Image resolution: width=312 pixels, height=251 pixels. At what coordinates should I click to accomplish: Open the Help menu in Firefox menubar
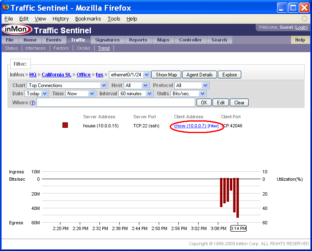click(x=132, y=19)
